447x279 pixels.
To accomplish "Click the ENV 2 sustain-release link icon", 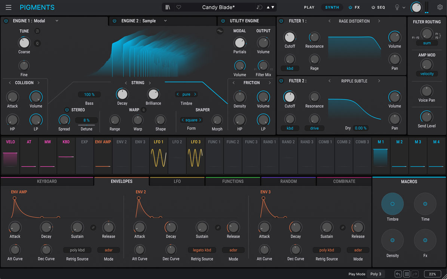I will pyautogui.click(x=218, y=227).
